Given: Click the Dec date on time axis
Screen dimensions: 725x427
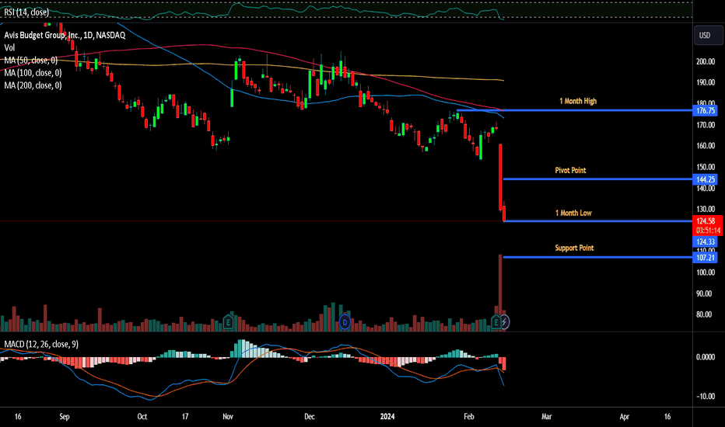Looking at the screenshot, I should tap(310, 416).
